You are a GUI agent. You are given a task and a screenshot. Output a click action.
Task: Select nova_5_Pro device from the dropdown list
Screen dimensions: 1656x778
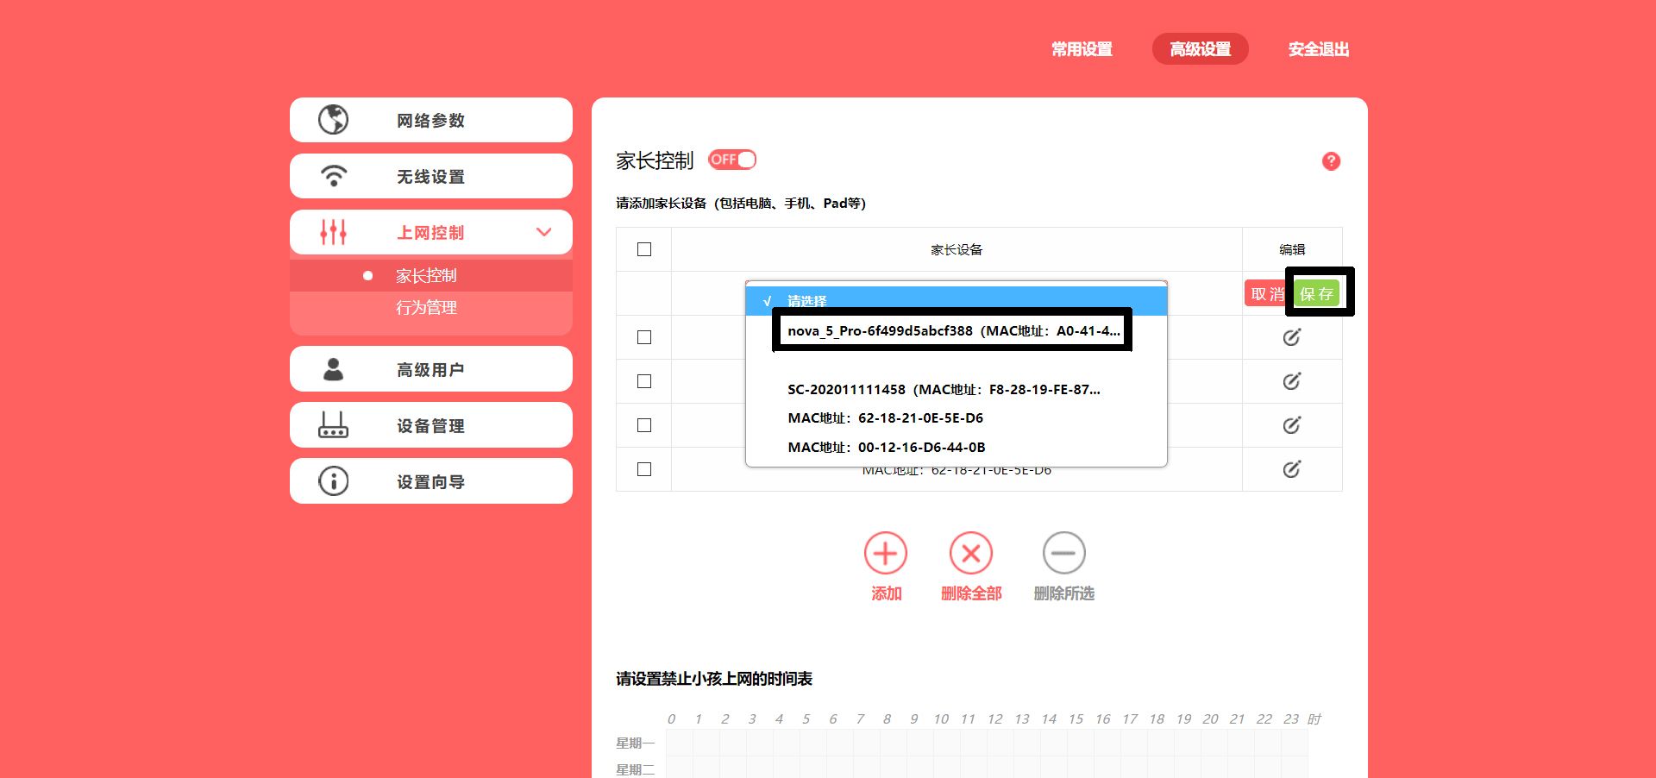(x=952, y=331)
